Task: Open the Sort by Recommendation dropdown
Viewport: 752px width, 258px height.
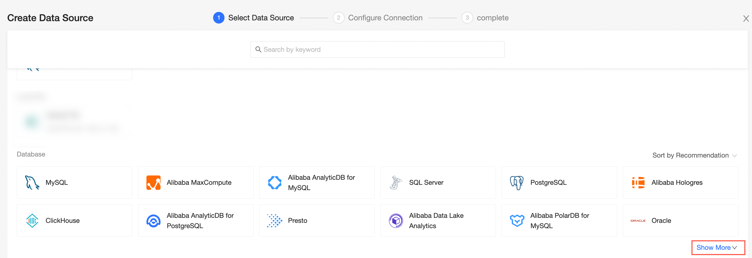Action: (695, 155)
